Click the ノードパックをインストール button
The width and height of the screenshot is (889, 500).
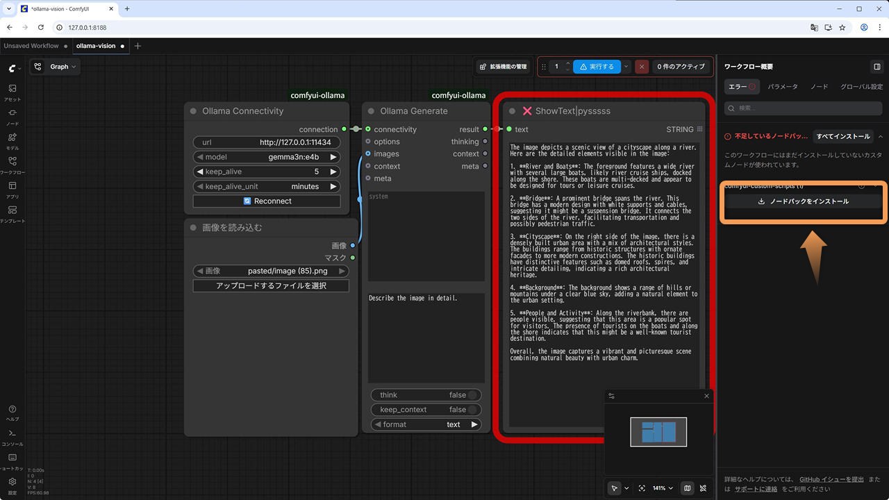click(803, 201)
